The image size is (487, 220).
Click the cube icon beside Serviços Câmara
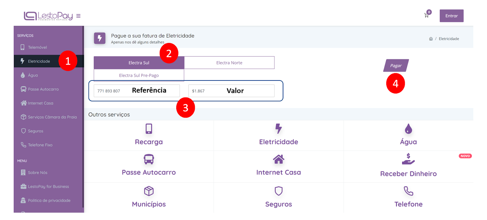point(23,117)
